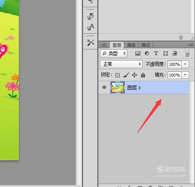Screen dimensions: 195x187
Task: Toggle the layer filtering switch
Action: click(x=187, y=53)
